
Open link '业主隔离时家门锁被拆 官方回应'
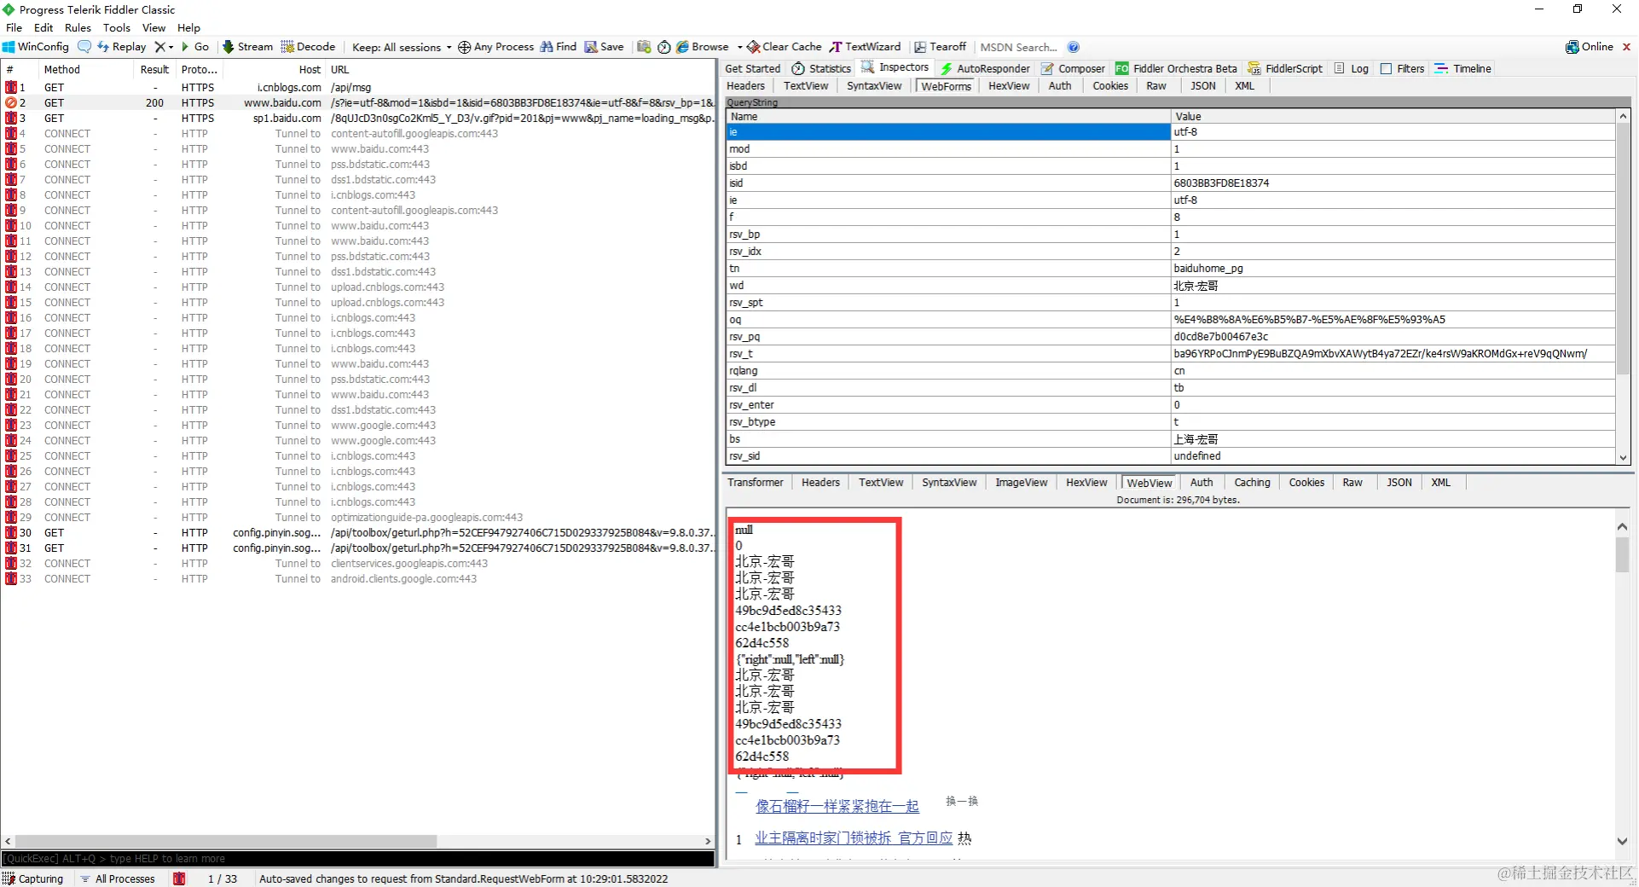tap(854, 838)
